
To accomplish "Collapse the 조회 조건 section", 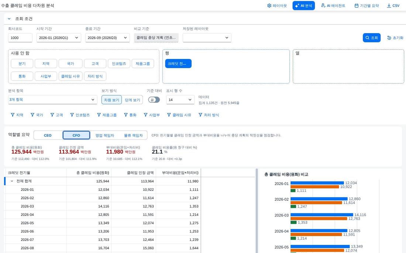I will point(9,19).
